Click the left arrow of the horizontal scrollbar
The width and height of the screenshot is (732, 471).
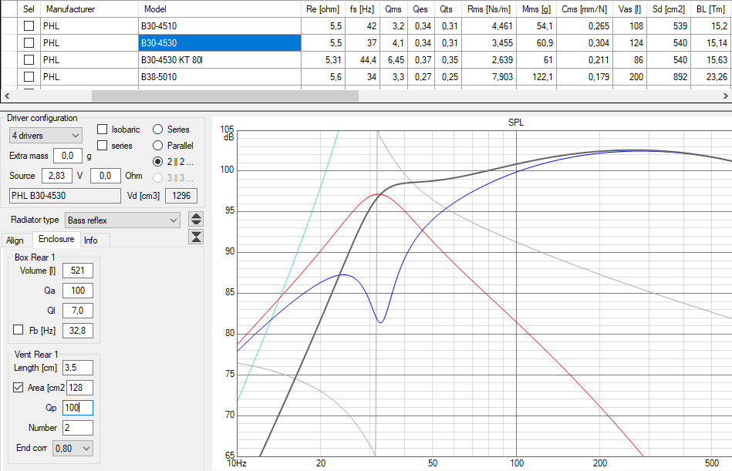tap(7, 96)
